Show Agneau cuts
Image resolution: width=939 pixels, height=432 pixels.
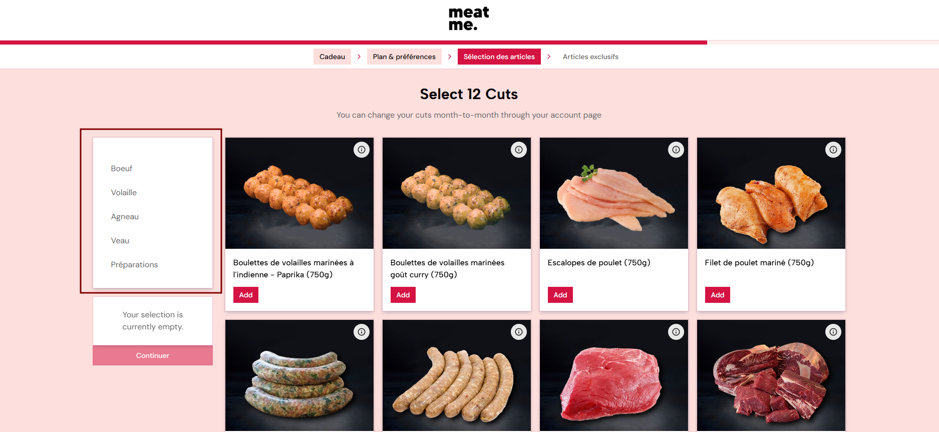pos(125,217)
